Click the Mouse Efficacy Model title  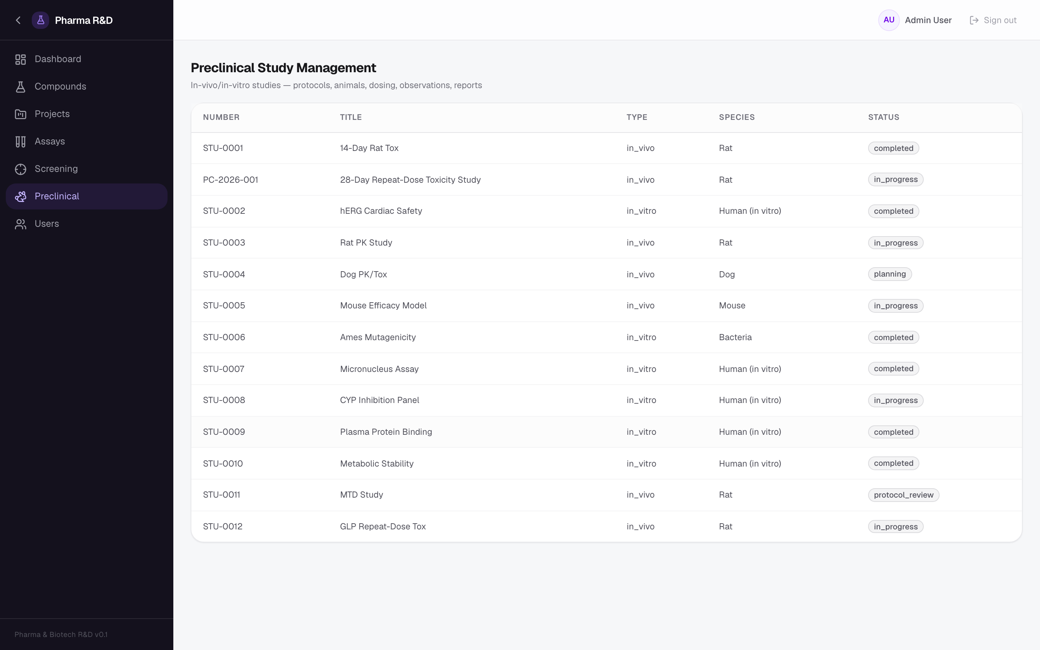tap(383, 305)
